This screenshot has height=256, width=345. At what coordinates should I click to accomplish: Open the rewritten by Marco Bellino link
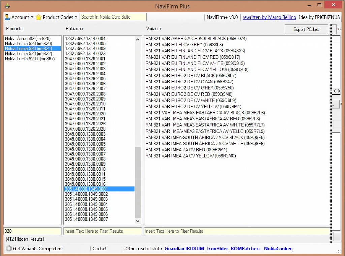click(x=269, y=17)
